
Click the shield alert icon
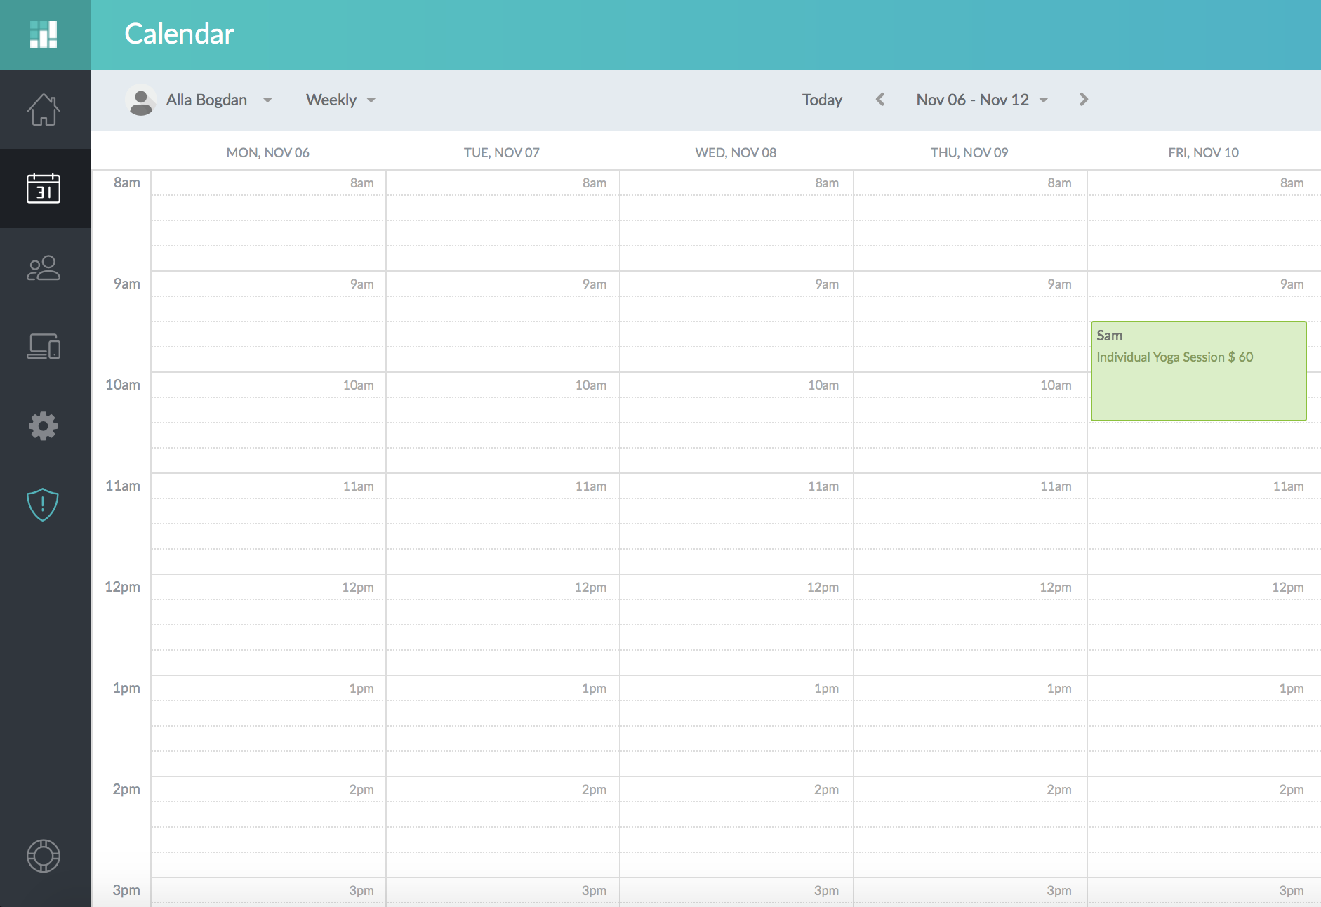click(x=43, y=505)
